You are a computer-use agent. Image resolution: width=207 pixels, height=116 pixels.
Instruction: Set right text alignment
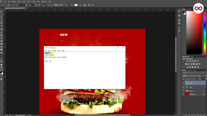pos(72,5)
